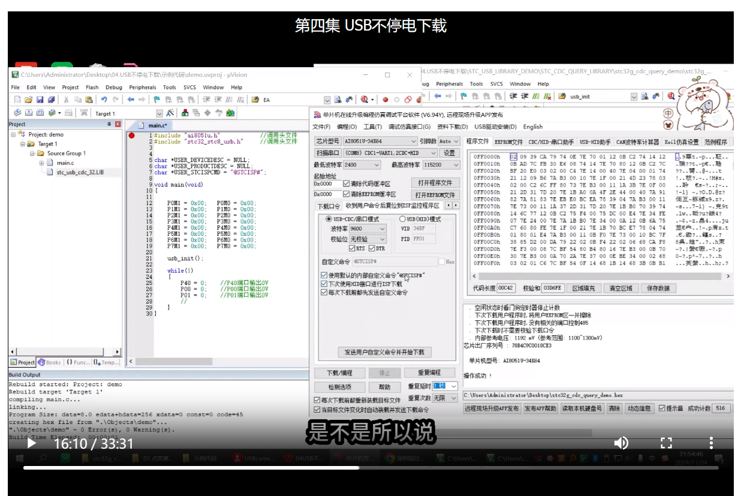Click Insert breakpoint red circle toolbar icon
Screen dimensions: 741x496
385,100
